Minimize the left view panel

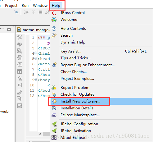coord(2,28)
